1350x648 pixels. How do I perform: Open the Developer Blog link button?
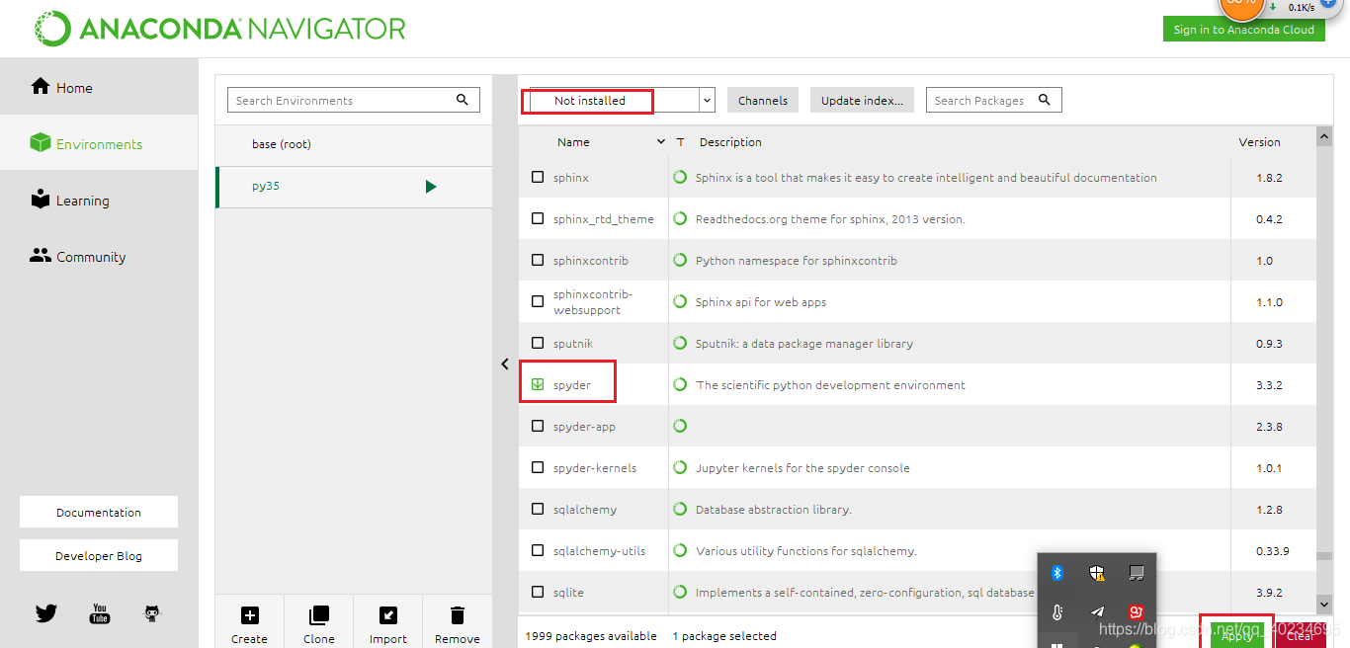(x=99, y=555)
